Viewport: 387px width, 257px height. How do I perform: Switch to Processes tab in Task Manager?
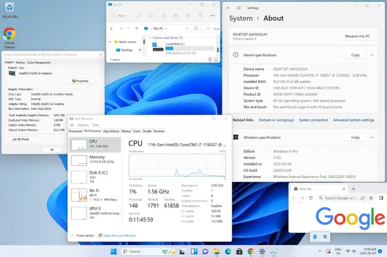(x=76, y=131)
